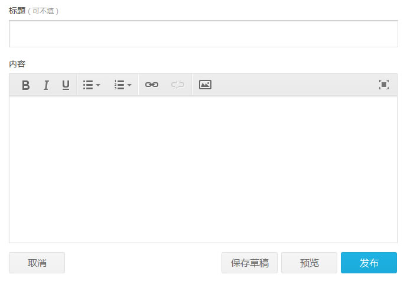The height and width of the screenshot is (284, 407).
Task: Publish the post with the 发布 button
Action: click(x=369, y=263)
